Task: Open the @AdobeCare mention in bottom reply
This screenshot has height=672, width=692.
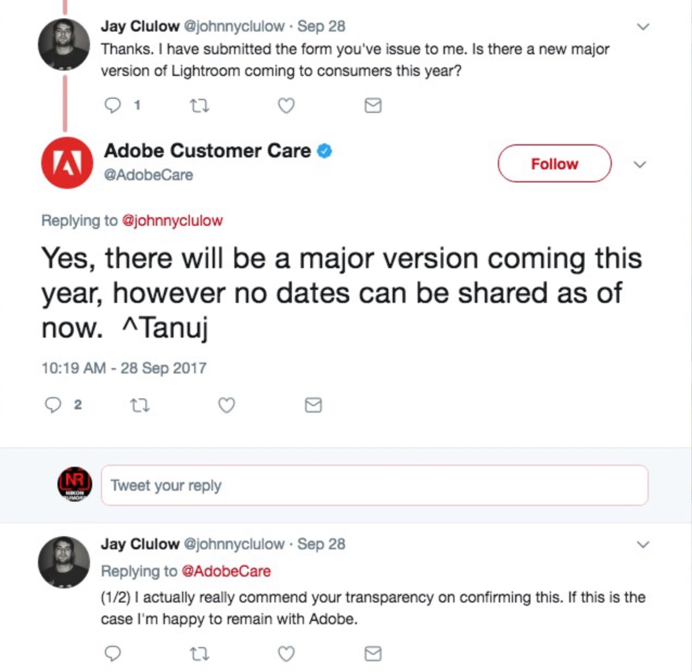Action: (x=226, y=571)
